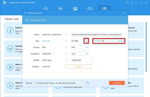150x97 pixels.
Task: Click the arrow next to Resolution row
Action: [x=66, y=54]
